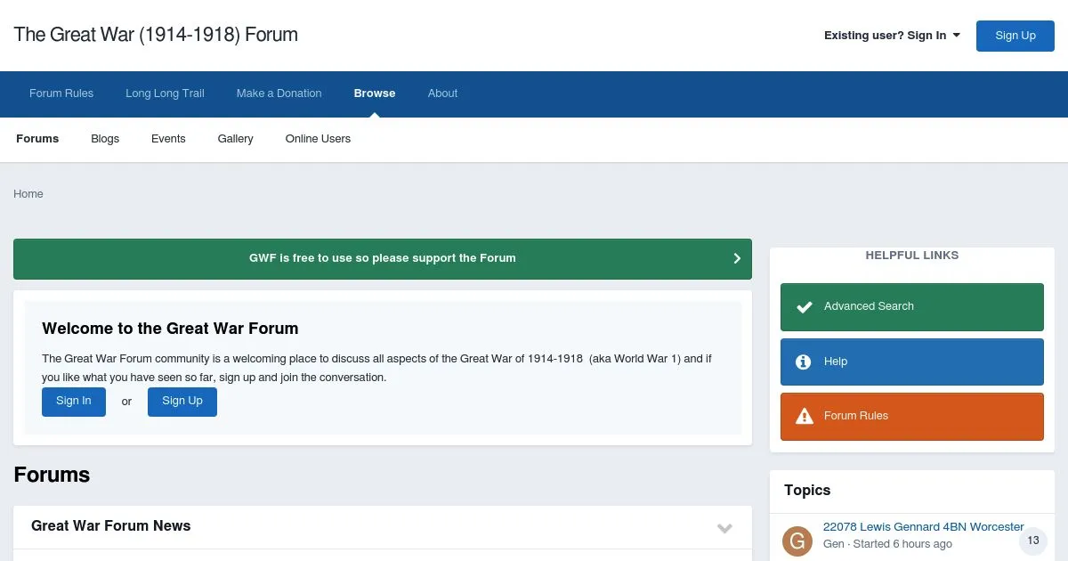The image size is (1068, 561).
Task: Open the Help button in Helpful Links
Action: (x=912, y=362)
